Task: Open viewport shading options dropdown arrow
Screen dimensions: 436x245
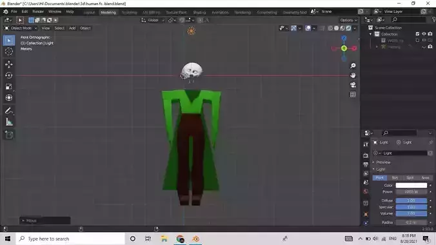Action: pos(355,28)
